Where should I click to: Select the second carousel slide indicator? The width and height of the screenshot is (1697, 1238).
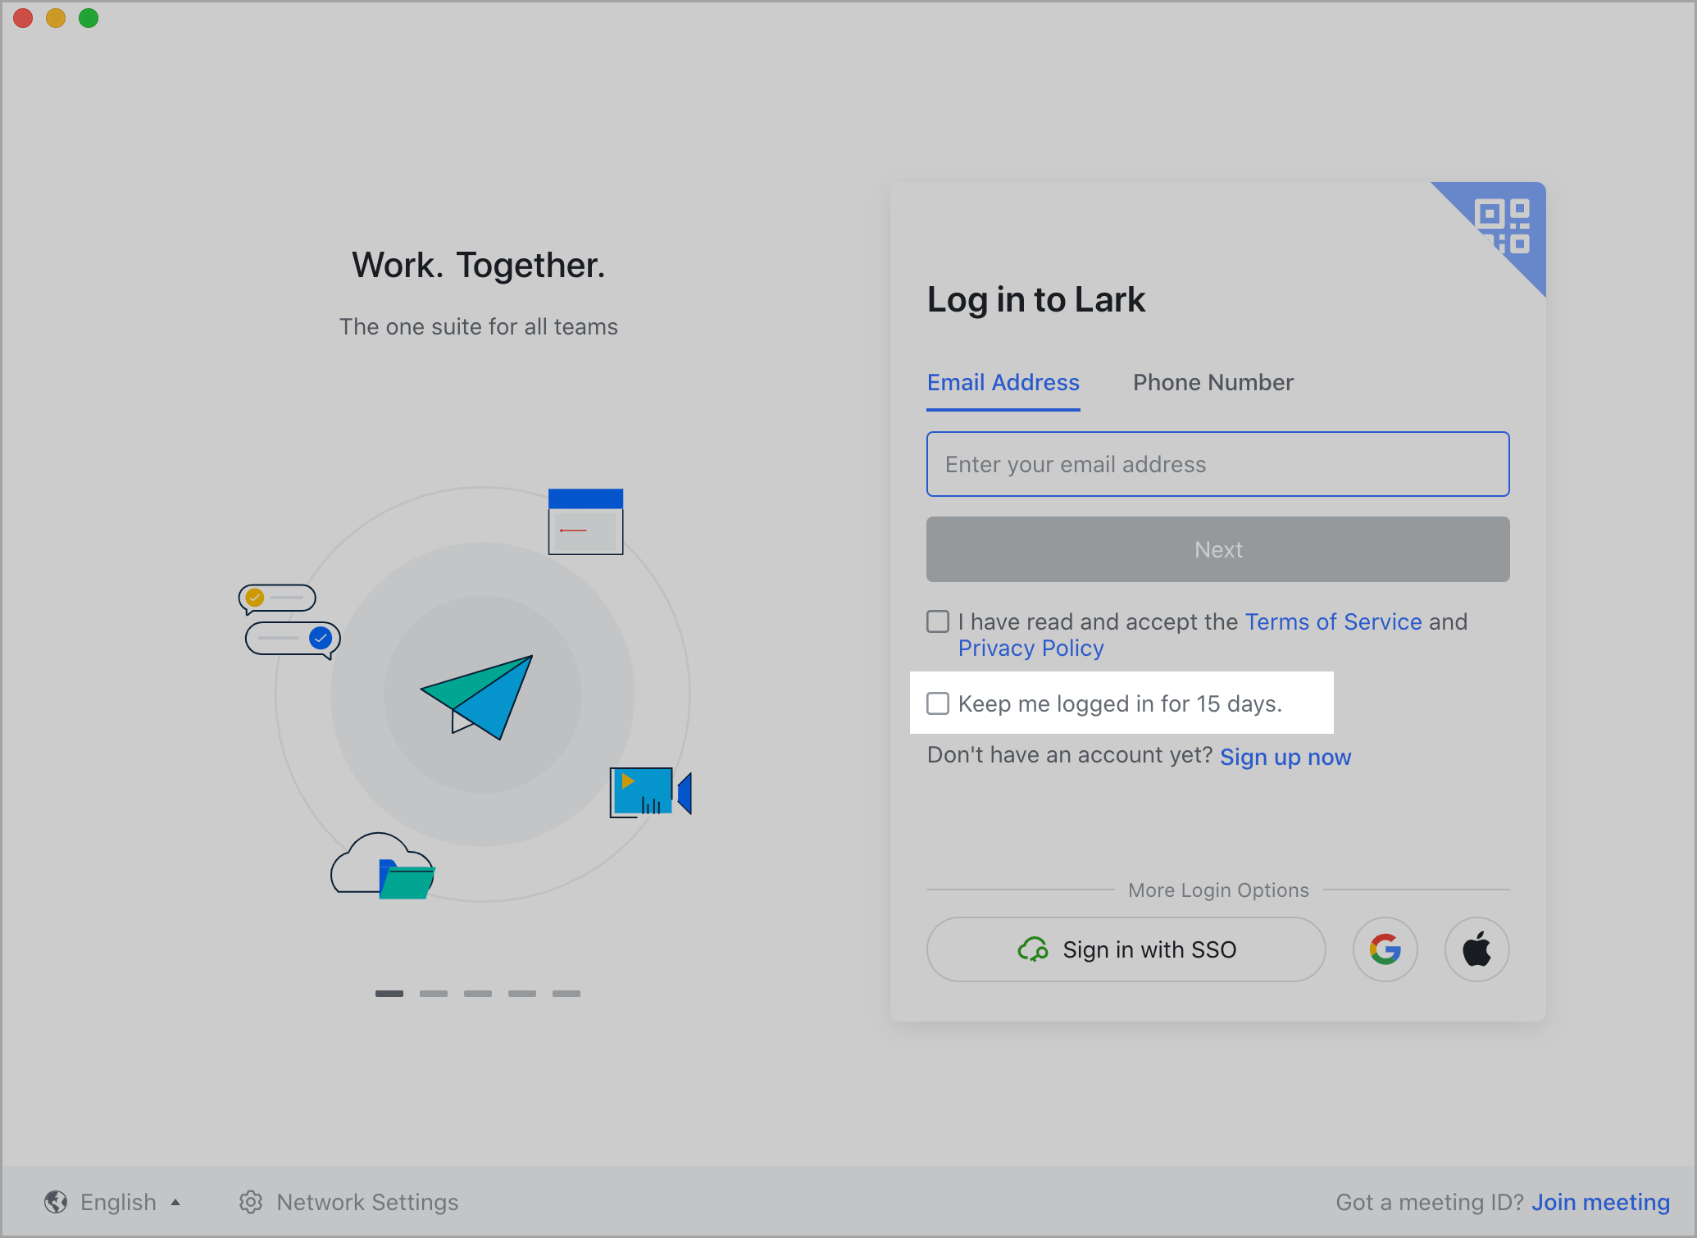point(434,994)
